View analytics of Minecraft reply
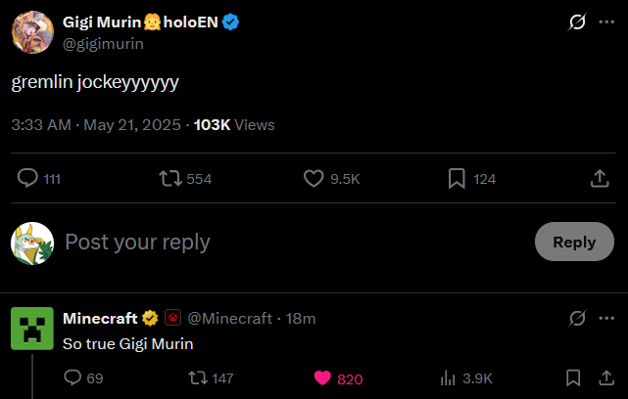The image size is (628, 399). tap(450, 378)
